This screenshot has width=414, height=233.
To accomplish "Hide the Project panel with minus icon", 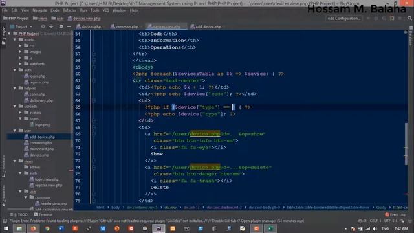I will tap(69, 27).
